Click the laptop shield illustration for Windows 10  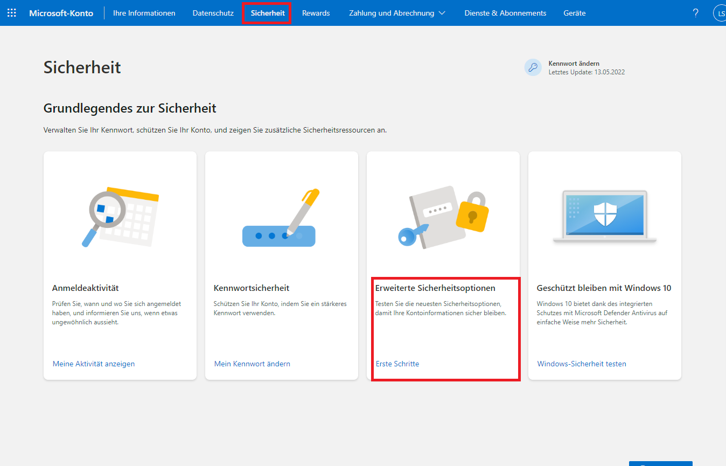click(605, 217)
